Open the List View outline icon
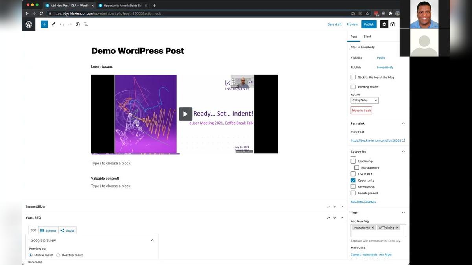 coord(86,24)
